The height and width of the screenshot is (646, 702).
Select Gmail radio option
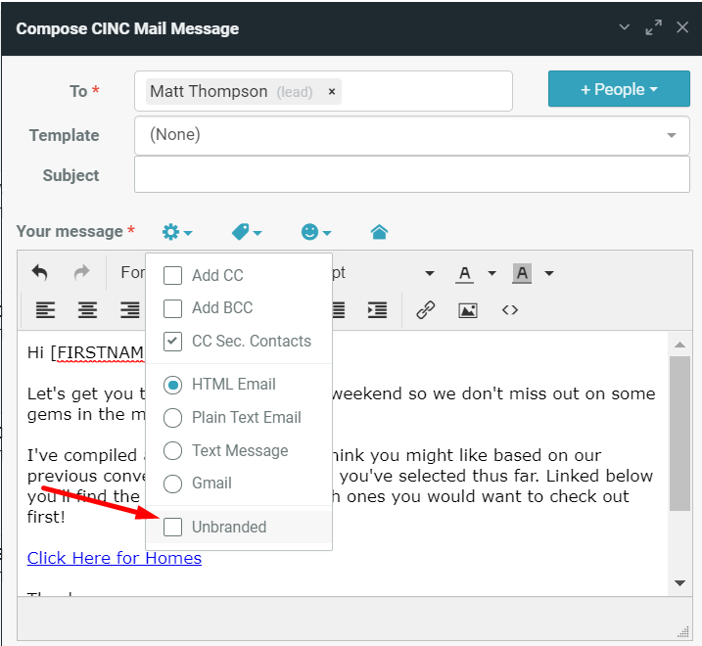[173, 484]
